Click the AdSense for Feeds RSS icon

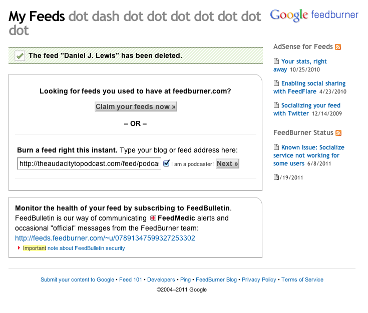point(338,47)
